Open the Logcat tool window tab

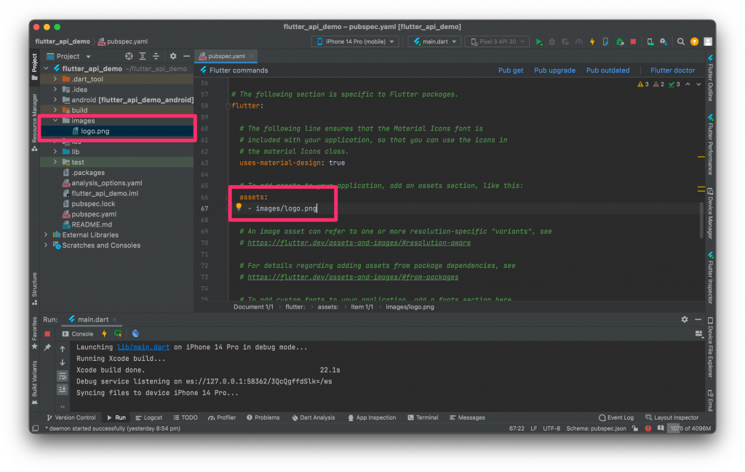tap(148, 418)
